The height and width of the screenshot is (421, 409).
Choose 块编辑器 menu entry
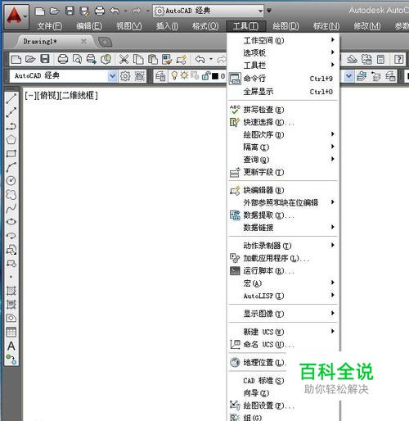[283, 190]
